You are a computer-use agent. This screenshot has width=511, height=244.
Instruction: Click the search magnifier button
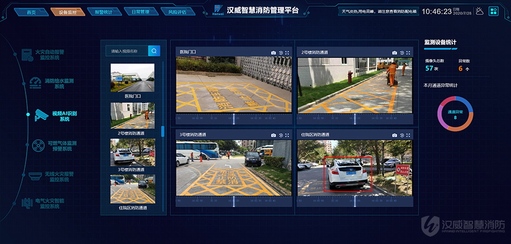154,51
